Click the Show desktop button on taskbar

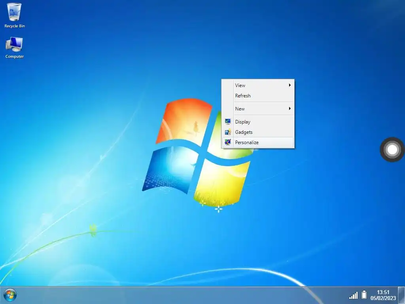[401, 295]
